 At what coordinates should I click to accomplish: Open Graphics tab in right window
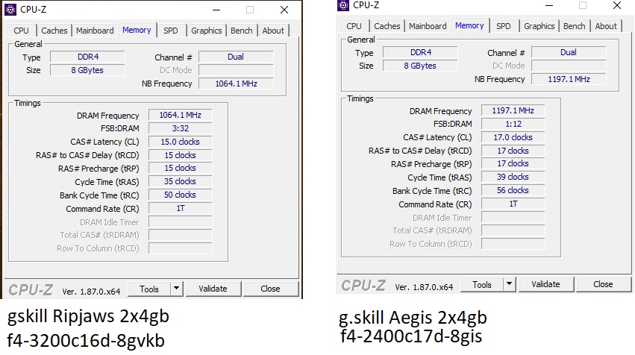539,26
